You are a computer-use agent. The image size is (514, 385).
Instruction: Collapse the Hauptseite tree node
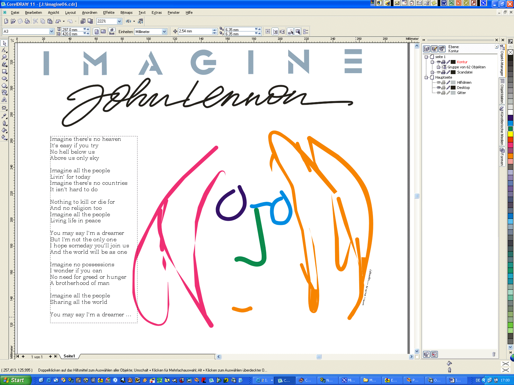coord(426,77)
